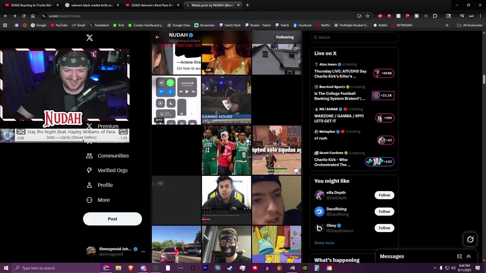Open the All Bookmarks folder

[x=470, y=25]
